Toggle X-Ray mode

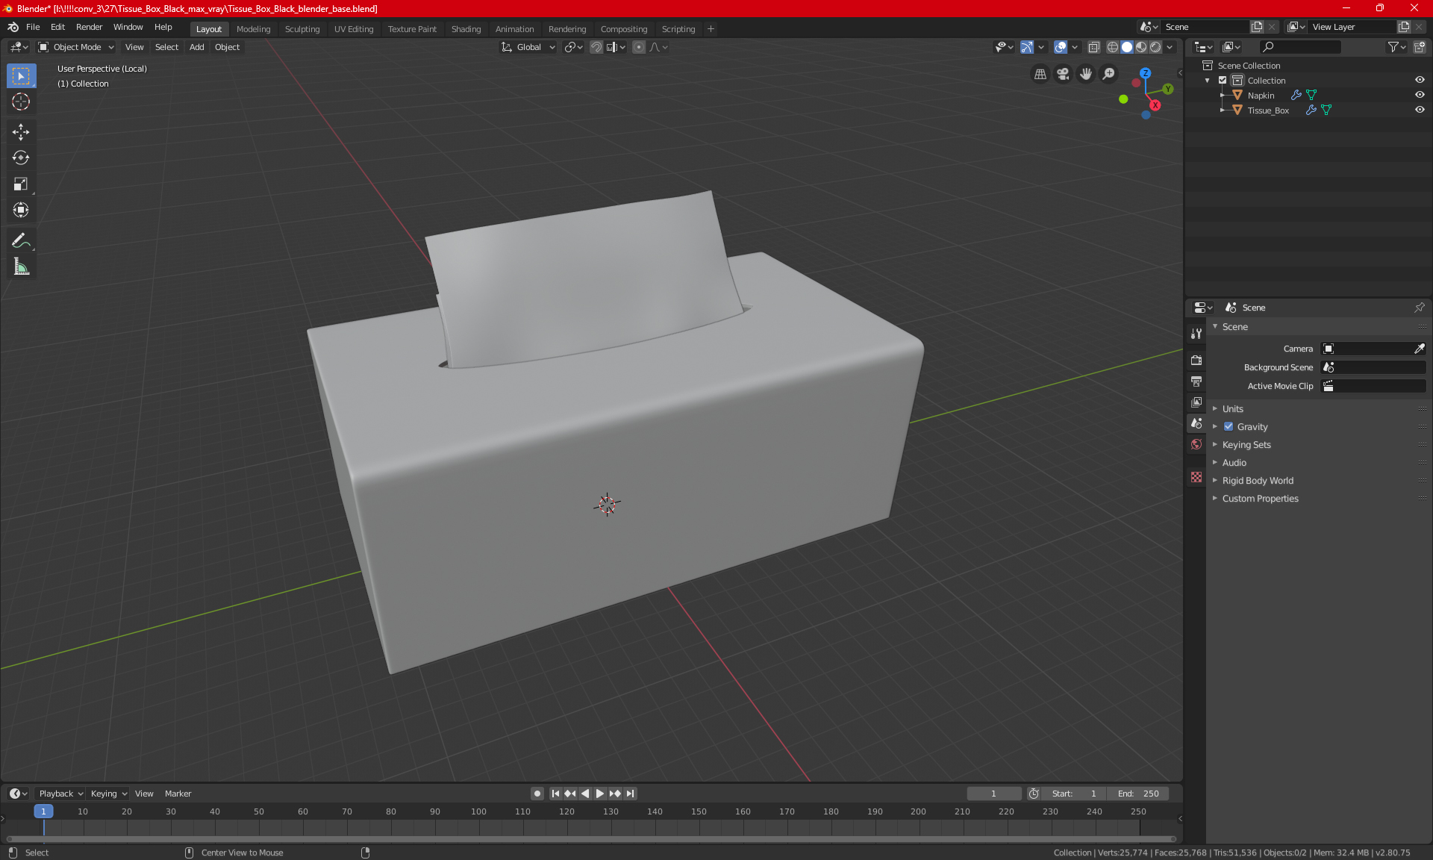[x=1094, y=47]
